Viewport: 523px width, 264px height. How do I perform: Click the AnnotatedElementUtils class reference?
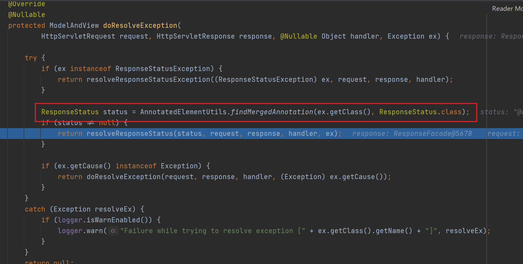coord(183,112)
